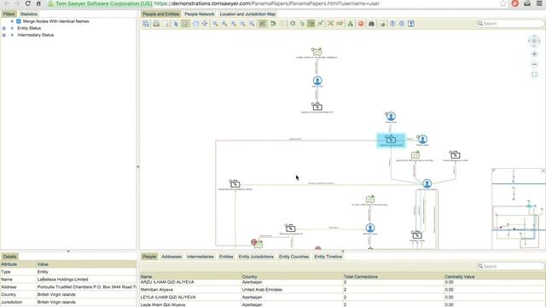Screen dimensions: 546x307
Task: Click the green undo arrow in toolbar
Action: click(x=273, y=24)
